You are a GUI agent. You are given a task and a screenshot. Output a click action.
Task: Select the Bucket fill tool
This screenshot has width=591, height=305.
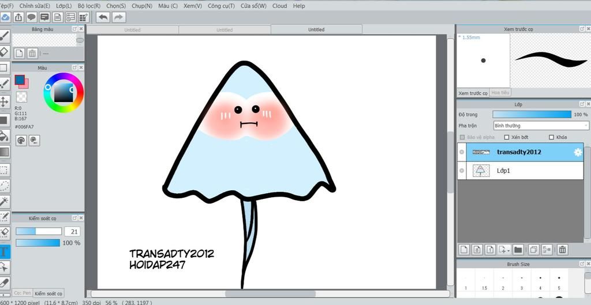4,136
